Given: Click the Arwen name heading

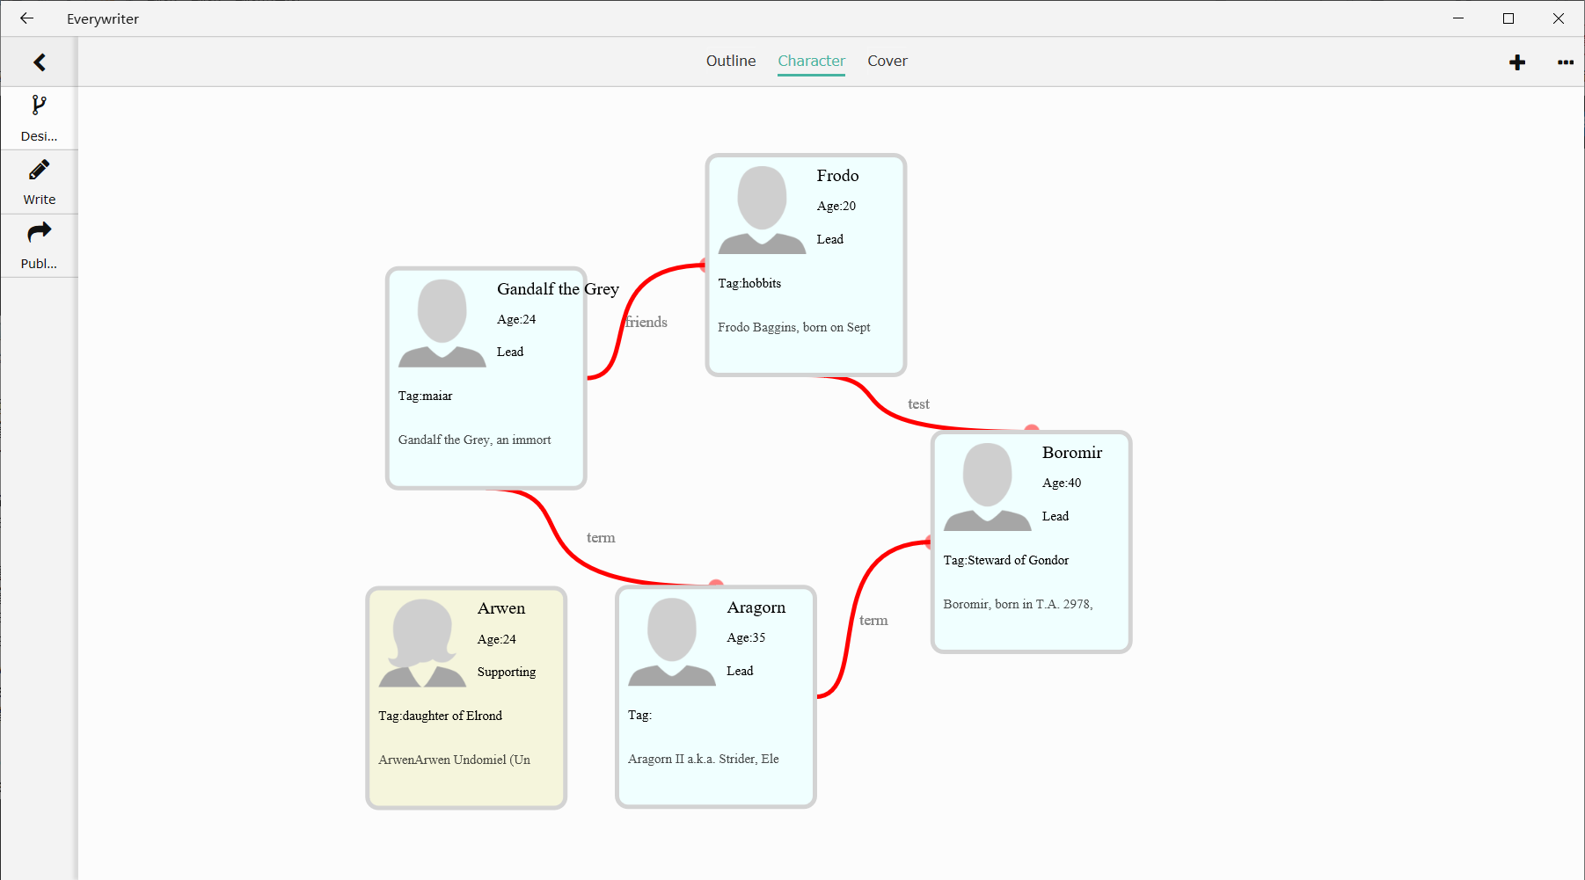Looking at the screenshot, I should (x=501, y=608).
